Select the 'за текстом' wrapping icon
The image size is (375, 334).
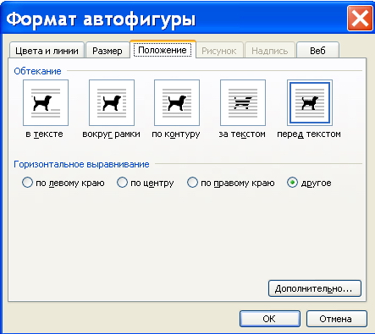tap(243, 102)
